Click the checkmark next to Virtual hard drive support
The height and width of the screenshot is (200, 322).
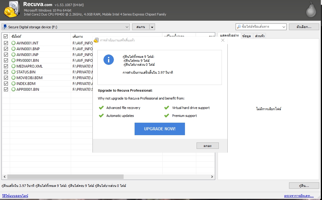167,107
